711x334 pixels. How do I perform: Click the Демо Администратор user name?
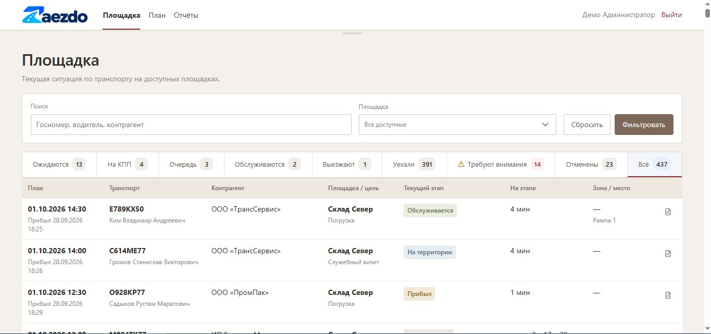(x=618, y=15)
